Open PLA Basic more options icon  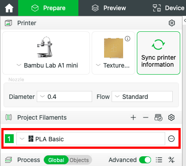[171, 139]
